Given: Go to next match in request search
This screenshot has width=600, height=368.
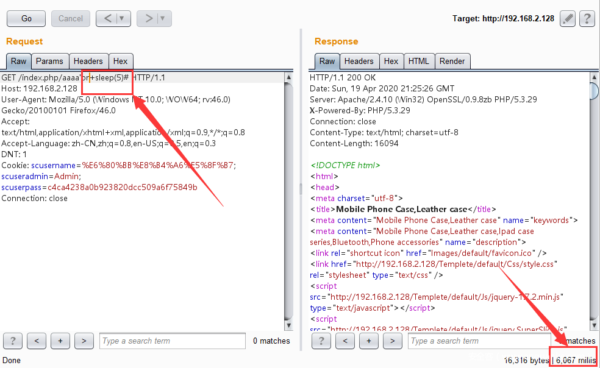Looking at the screenshot, I should click(84, 341).
